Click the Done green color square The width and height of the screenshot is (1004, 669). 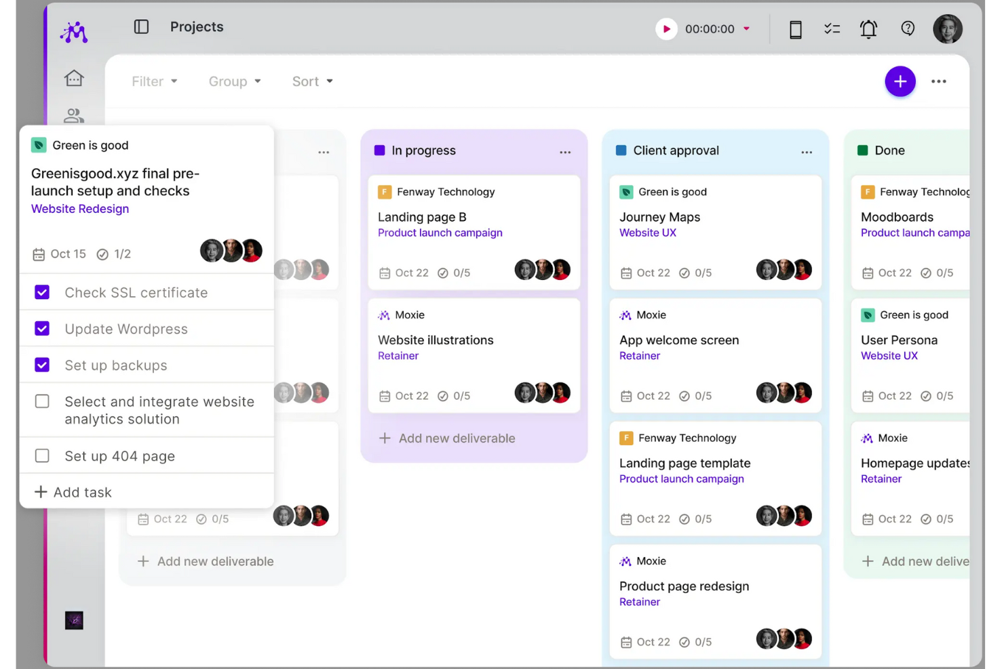pyautogui.click(x=862, y=150)
